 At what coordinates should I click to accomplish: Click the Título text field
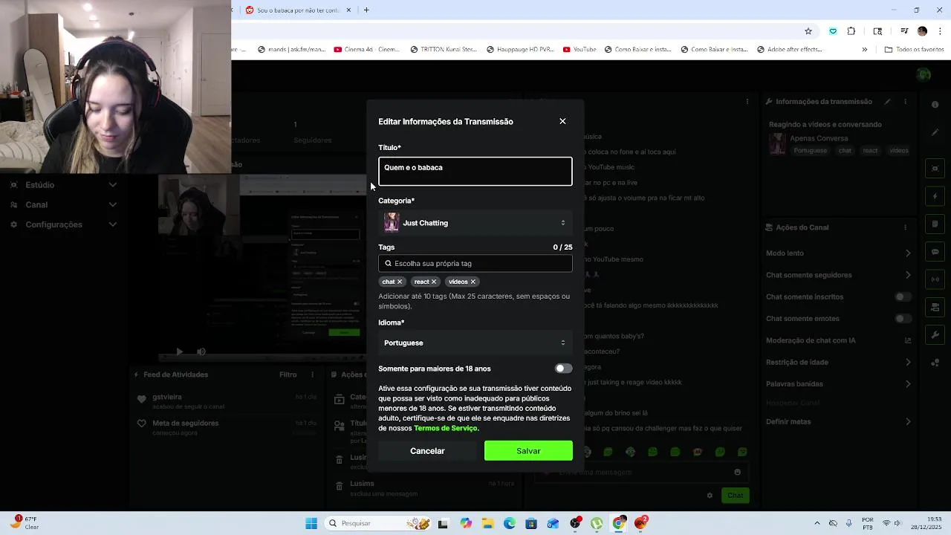click(475, 172)
